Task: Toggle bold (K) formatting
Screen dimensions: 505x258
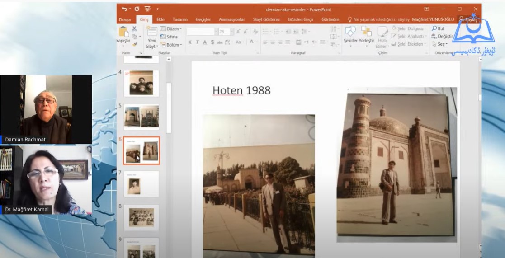Action: [190, 42]
